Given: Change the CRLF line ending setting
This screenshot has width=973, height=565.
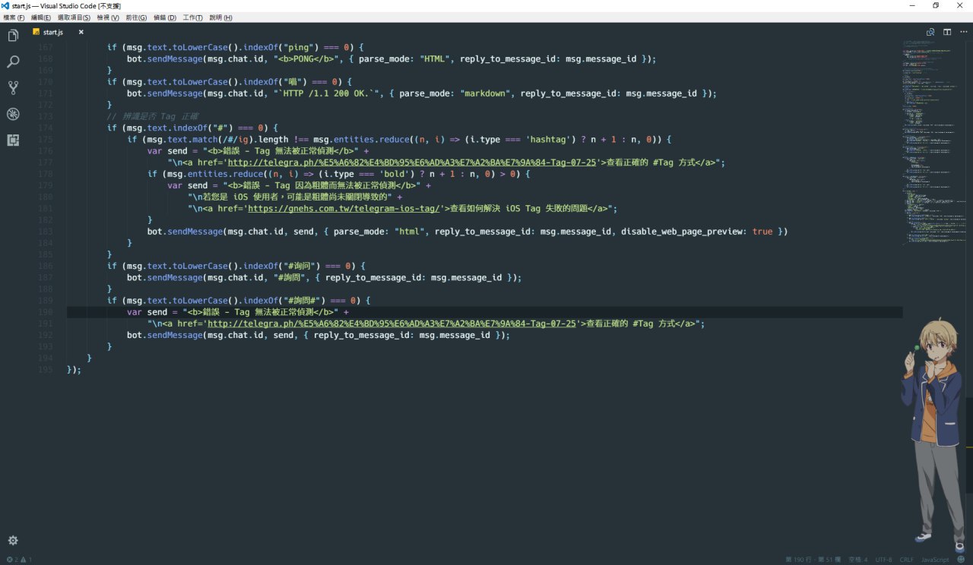Looking at the screenshot, I should [907, 560].
